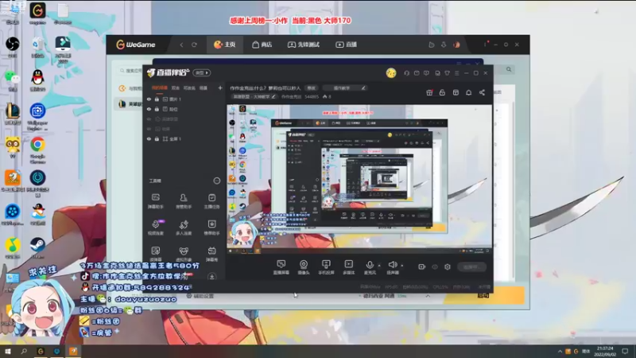
Task: Toggle lock on 全屏 1 layer
Action: (157, 138)
